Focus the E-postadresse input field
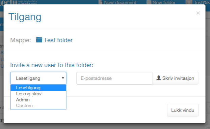 tap(114, 78)
